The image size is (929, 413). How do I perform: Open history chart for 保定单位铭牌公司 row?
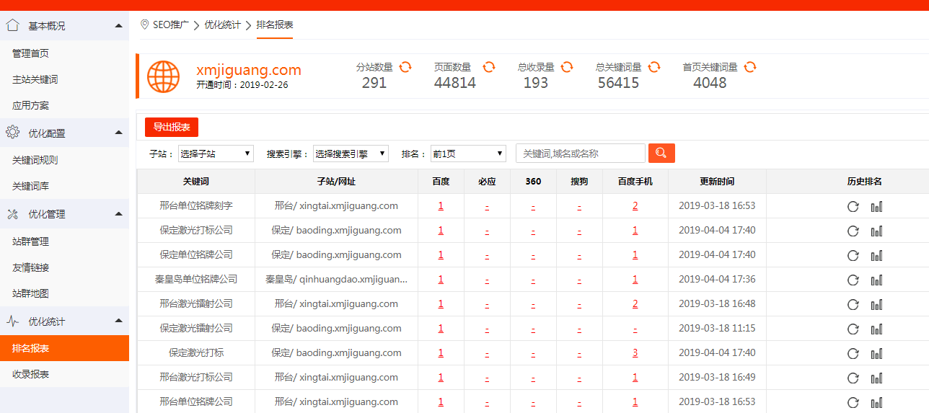[876, 255]
